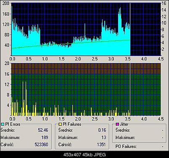Click the white end marker in the upper graph

coord(130,29)
